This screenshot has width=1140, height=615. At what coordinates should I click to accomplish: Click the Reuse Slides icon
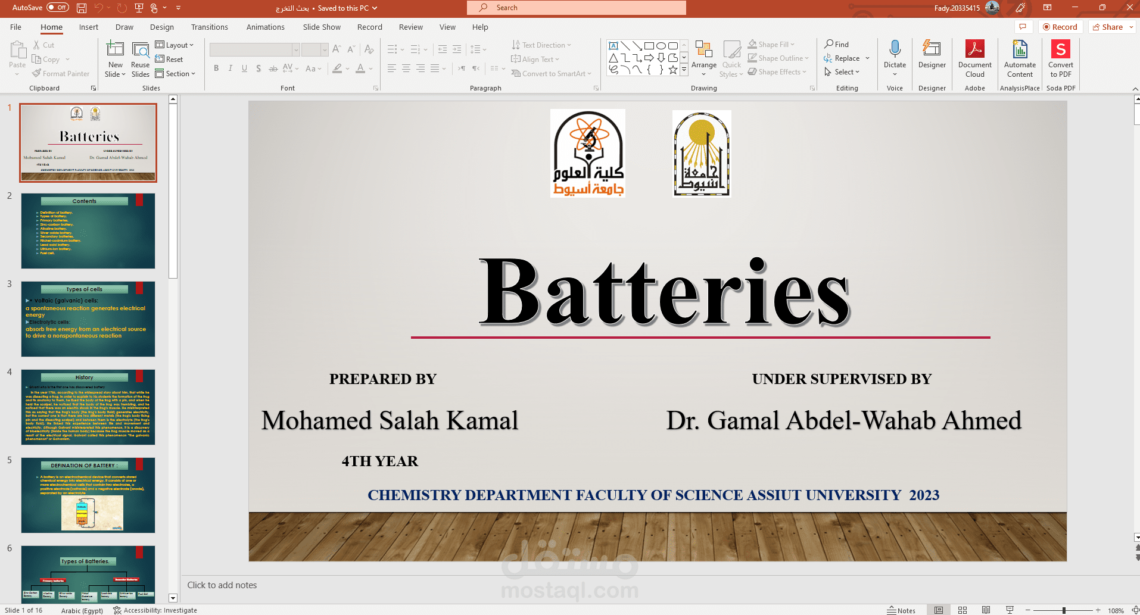point(141,60)
